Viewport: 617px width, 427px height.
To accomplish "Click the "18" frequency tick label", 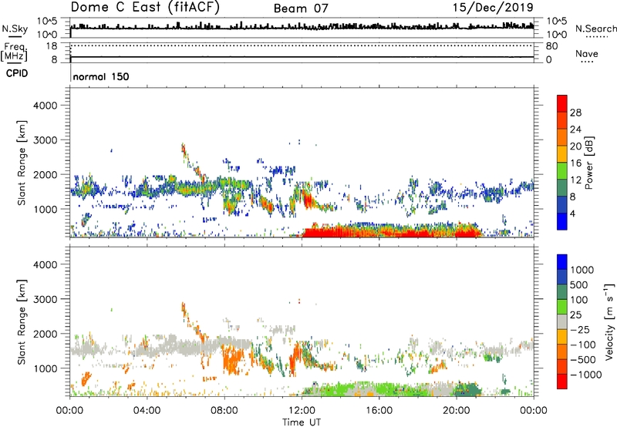I will point(52,46).
